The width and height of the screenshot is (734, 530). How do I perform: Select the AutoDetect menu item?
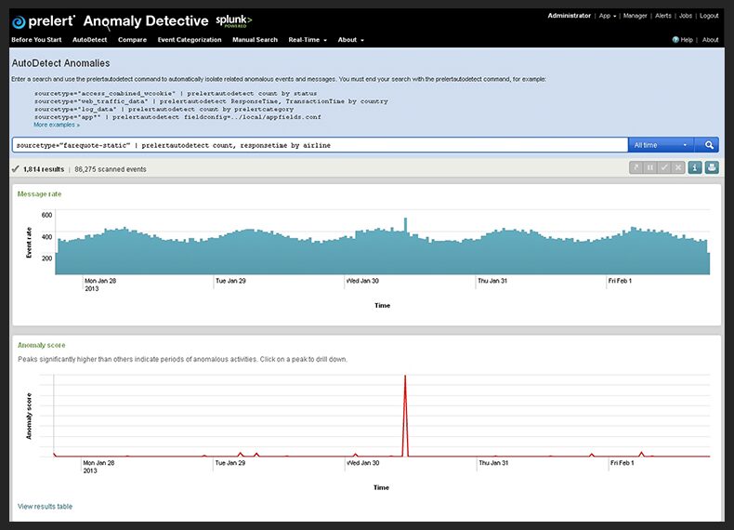coord(90,40)
